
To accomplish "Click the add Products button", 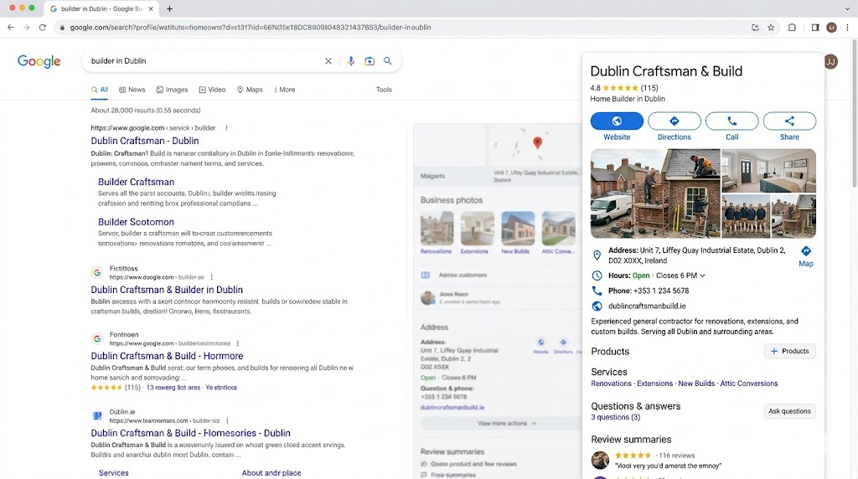I will (789, 351).
